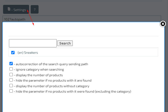Enable 'display the number of products without category'
Image resolution: width=168 pixels, height=112 pixels.
coord(11,86)
